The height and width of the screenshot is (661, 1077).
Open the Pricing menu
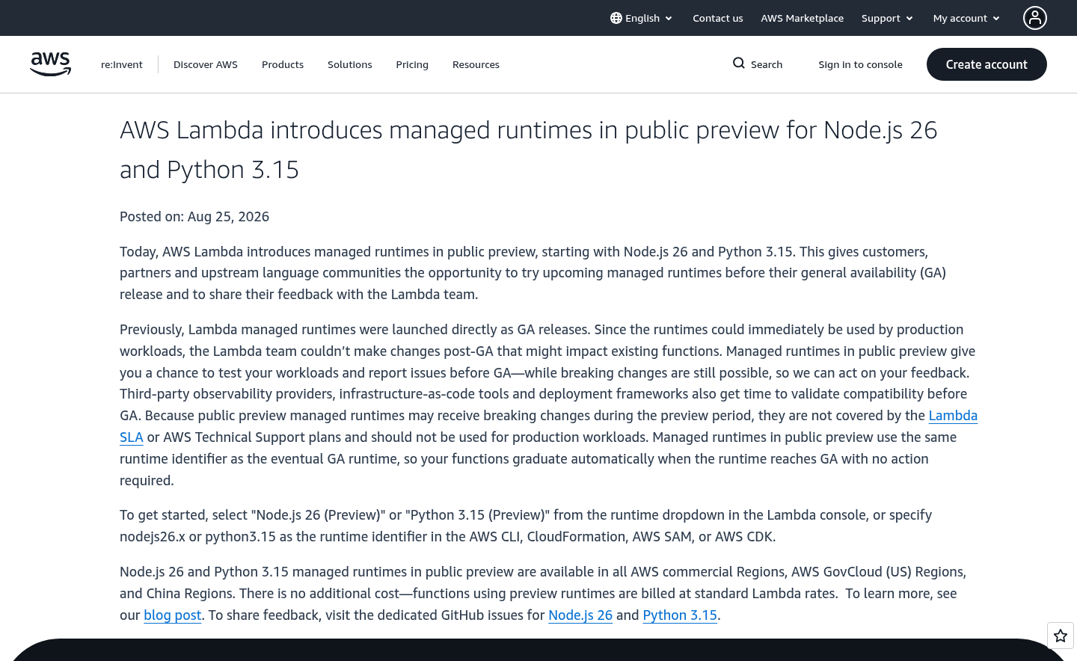(412, 64)
